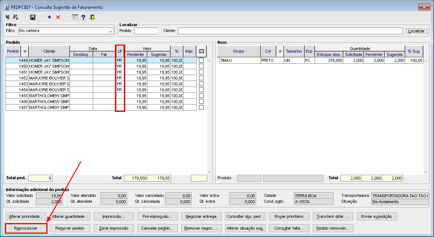This screenshot has width=434, height=237.
Task: Sort by the UF column header
Action: [x=120, y=51]
